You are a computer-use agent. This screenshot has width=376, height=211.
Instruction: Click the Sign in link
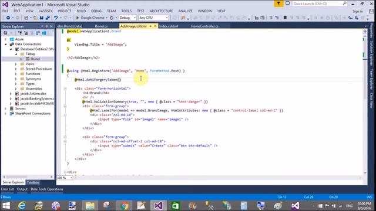[x=358, y=11]
